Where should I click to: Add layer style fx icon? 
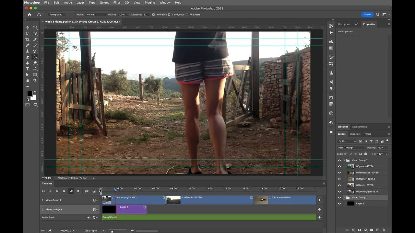[x=353, y=230]
